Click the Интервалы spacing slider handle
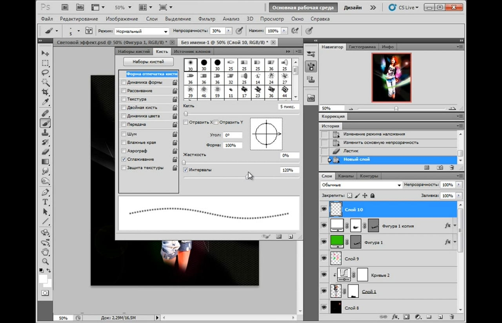Screen dimensions: 502x323 247,177
